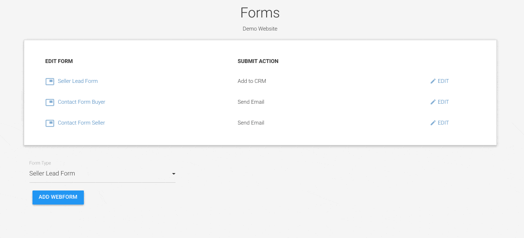Image resolution: width=524 pixels, height=238 pixels.
Task: Click the form icon beside Contact Form Buyer
Action: (x=50, y=102)
